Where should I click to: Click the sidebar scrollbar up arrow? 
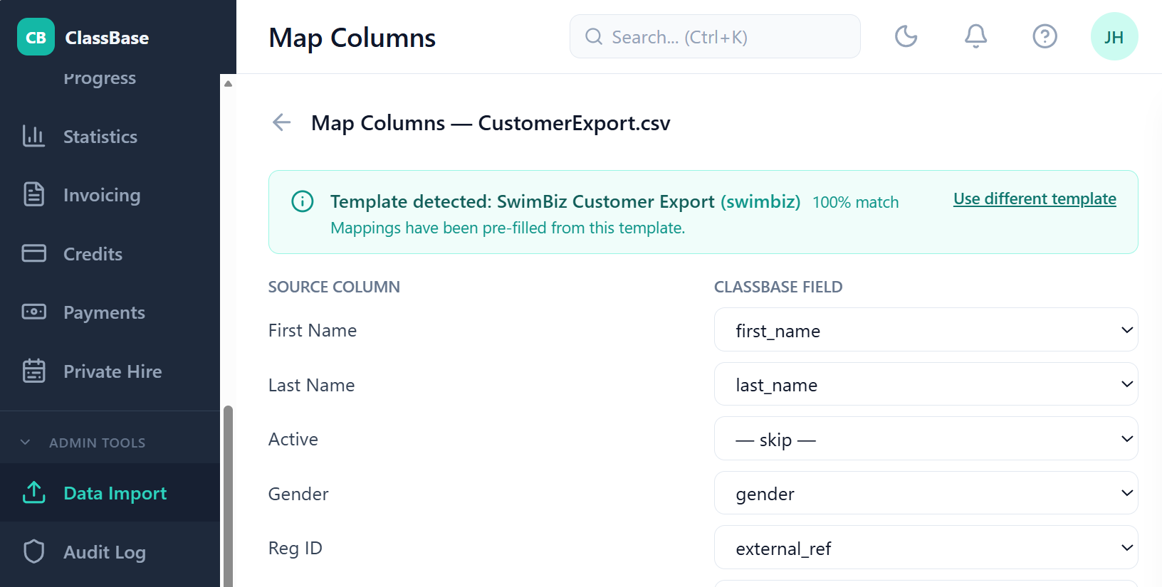pyautogui.click(x=228, y=83)
